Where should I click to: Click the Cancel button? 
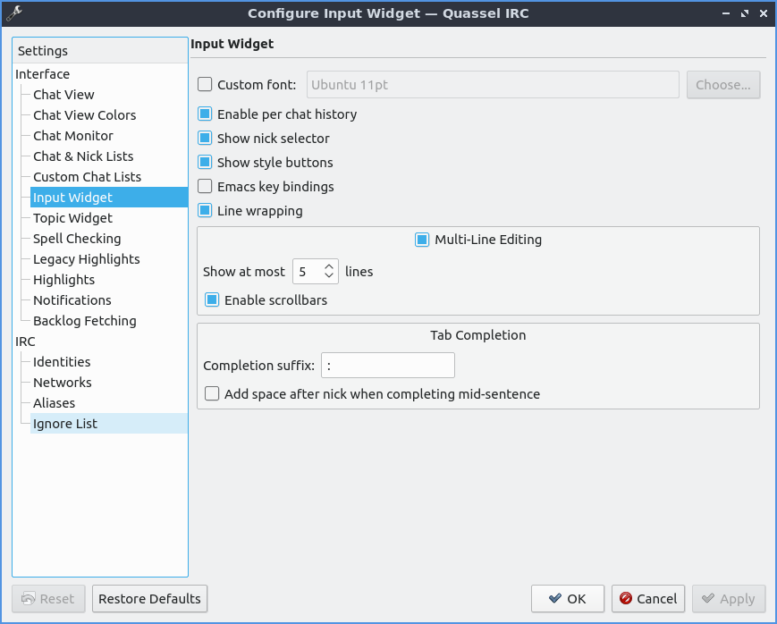(x=648, y=599)
